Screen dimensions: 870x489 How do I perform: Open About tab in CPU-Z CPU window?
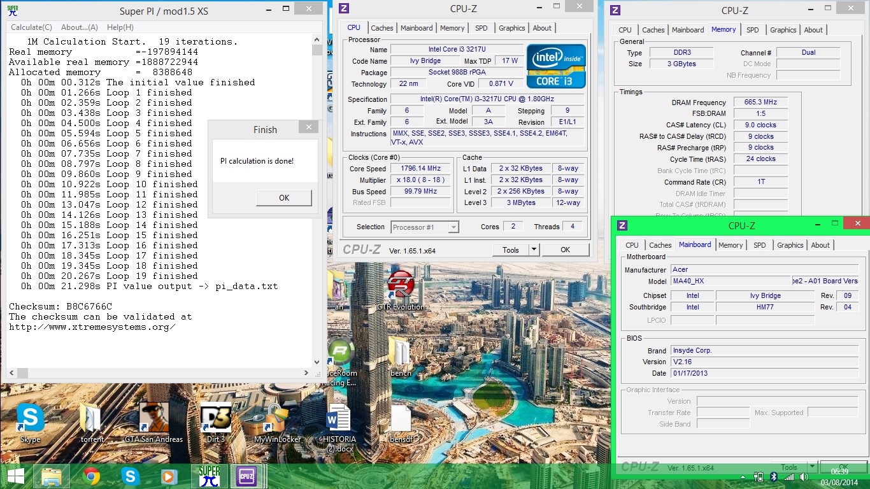coord(542,28)
